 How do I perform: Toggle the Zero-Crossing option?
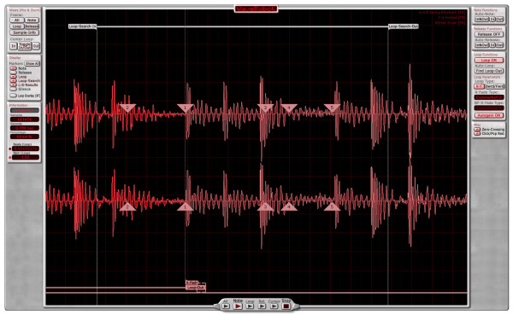tap(477, 130)
